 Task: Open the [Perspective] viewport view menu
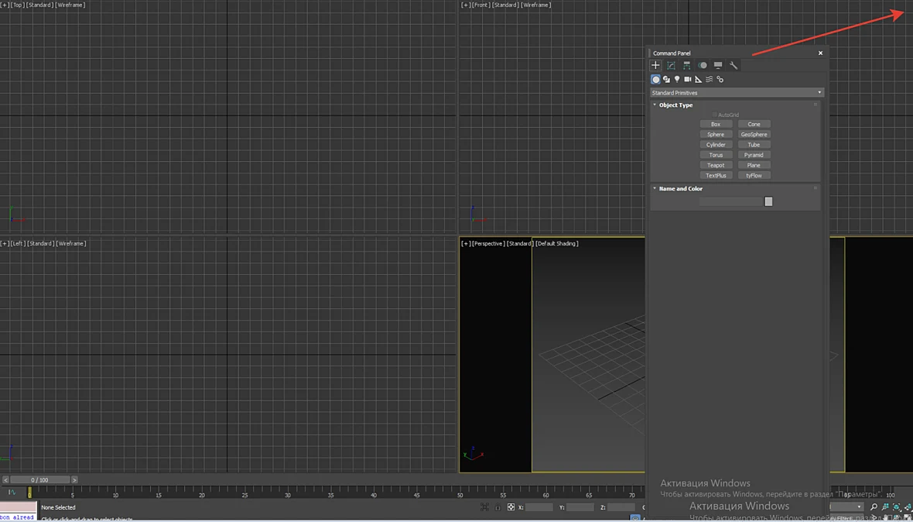tap(488, 243)
